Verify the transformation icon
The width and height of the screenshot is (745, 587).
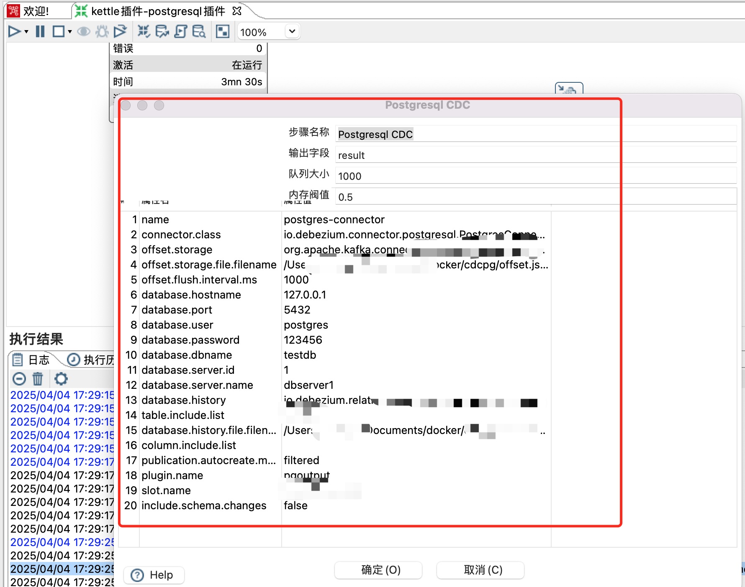coord(144,31)
